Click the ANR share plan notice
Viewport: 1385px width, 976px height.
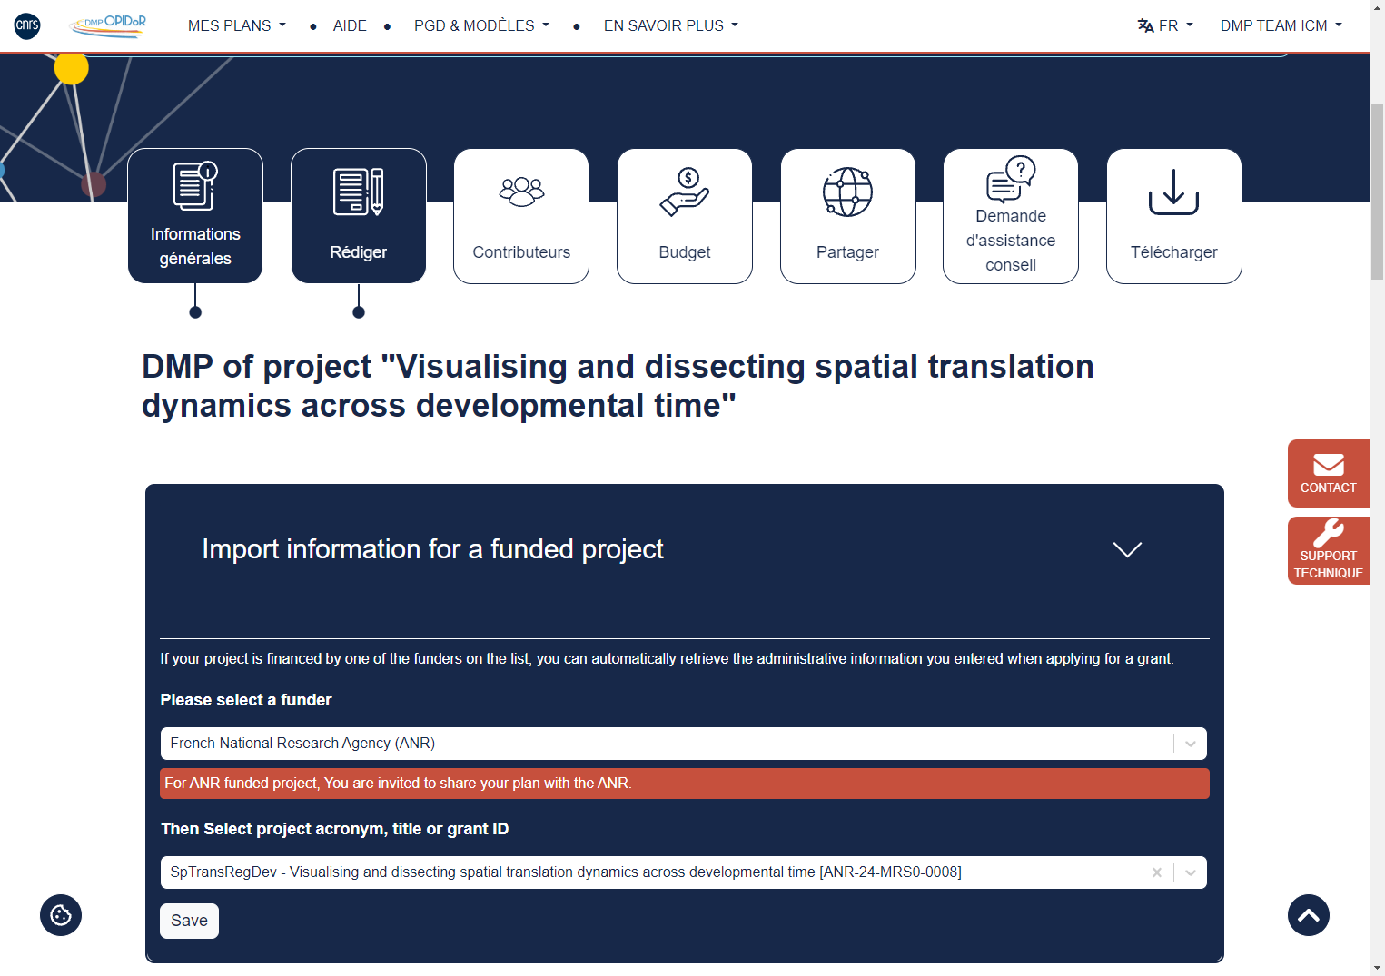(x=685, y=784)
